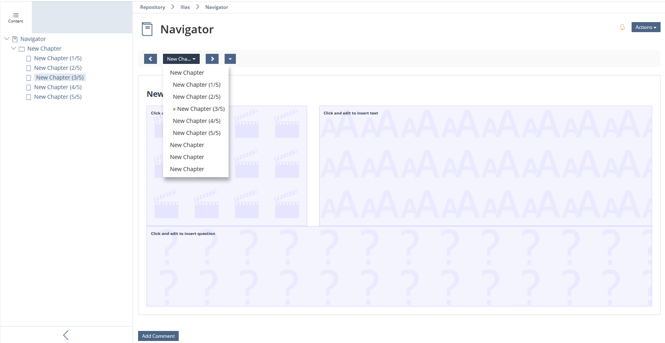The image size is (665, 343).
Task: Select the last New Chapter menu entry
Action: 187,169
